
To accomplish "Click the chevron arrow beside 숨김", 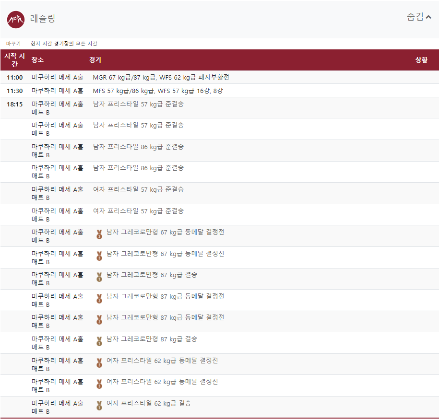I will pos(428,17).
